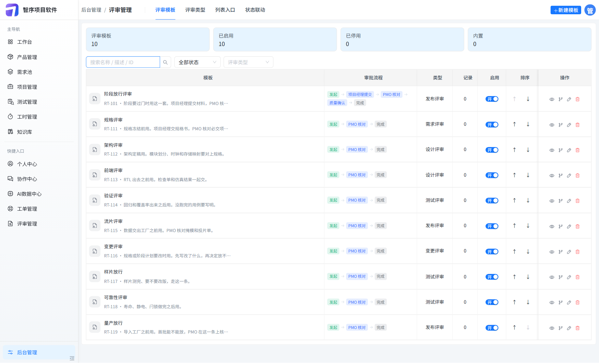The height and width of the screenshot is (363, 599).
Task: Open 个人中心 quick entry
Action: point(39,164)
